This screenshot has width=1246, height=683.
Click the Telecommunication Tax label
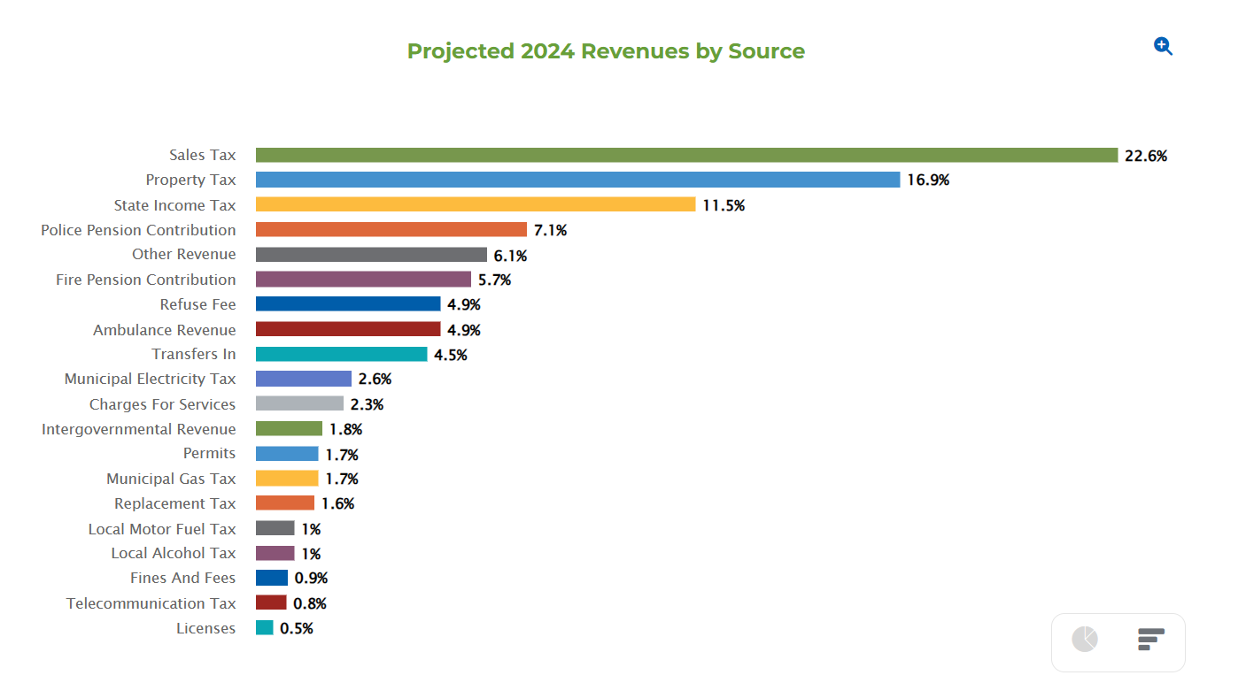[151, 603]
